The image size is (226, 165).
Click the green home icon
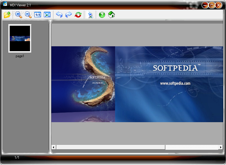pyautogui.click(x=111, y=15)
